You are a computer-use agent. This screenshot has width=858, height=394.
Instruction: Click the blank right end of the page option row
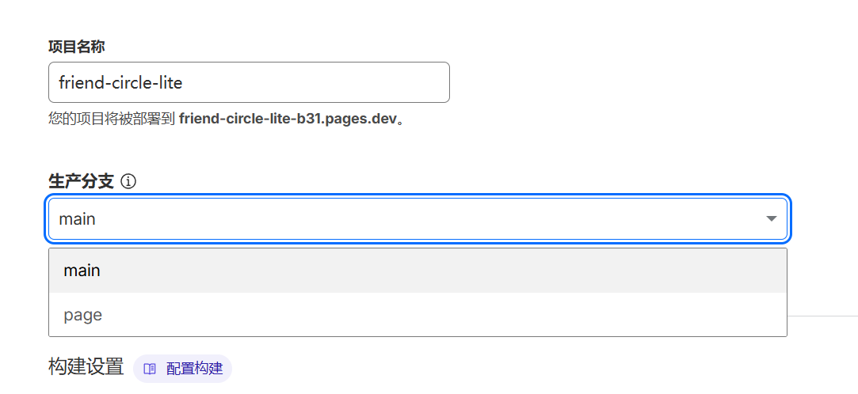[x=713, y=315]
